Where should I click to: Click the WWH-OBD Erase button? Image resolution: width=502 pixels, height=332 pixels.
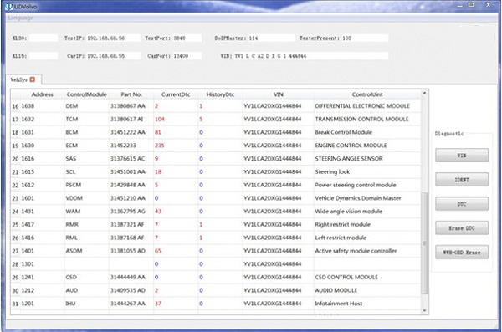462,253
